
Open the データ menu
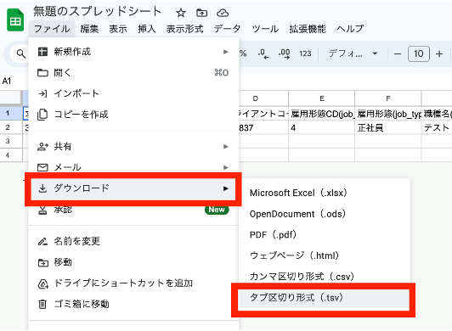pos(227,29)
